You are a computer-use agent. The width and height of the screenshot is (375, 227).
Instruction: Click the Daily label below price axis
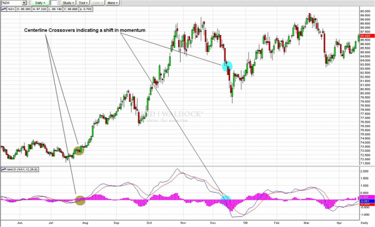point(364,223)
